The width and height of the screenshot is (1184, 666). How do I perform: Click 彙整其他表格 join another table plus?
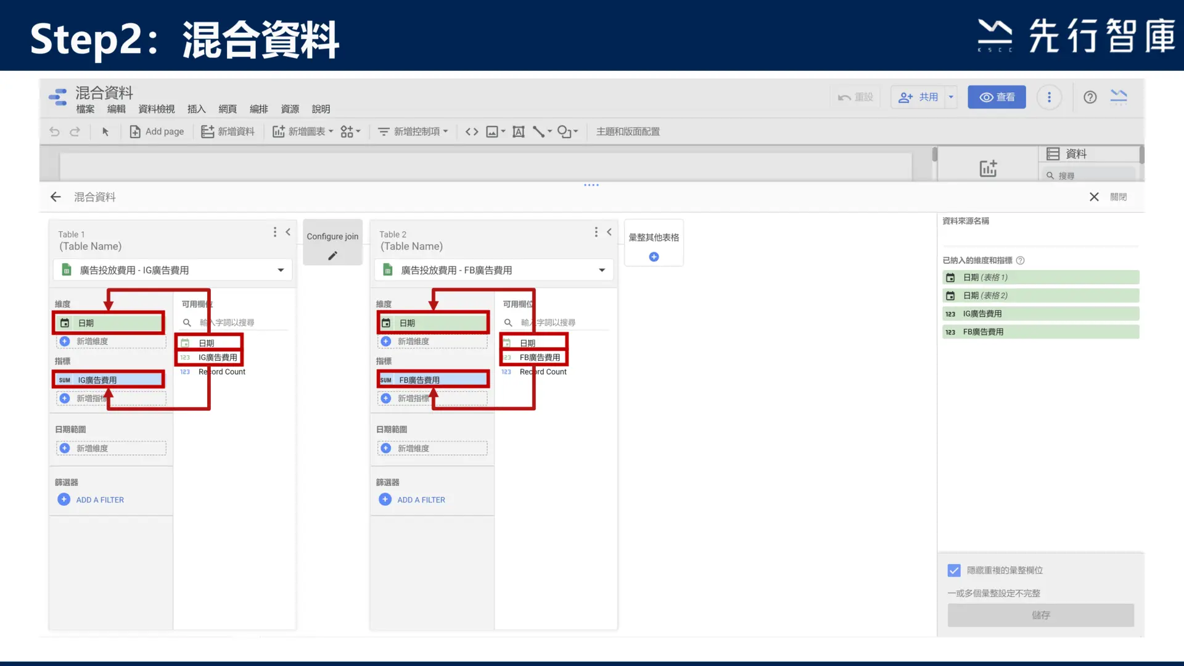pyautogui.click(x=654, y=257)
